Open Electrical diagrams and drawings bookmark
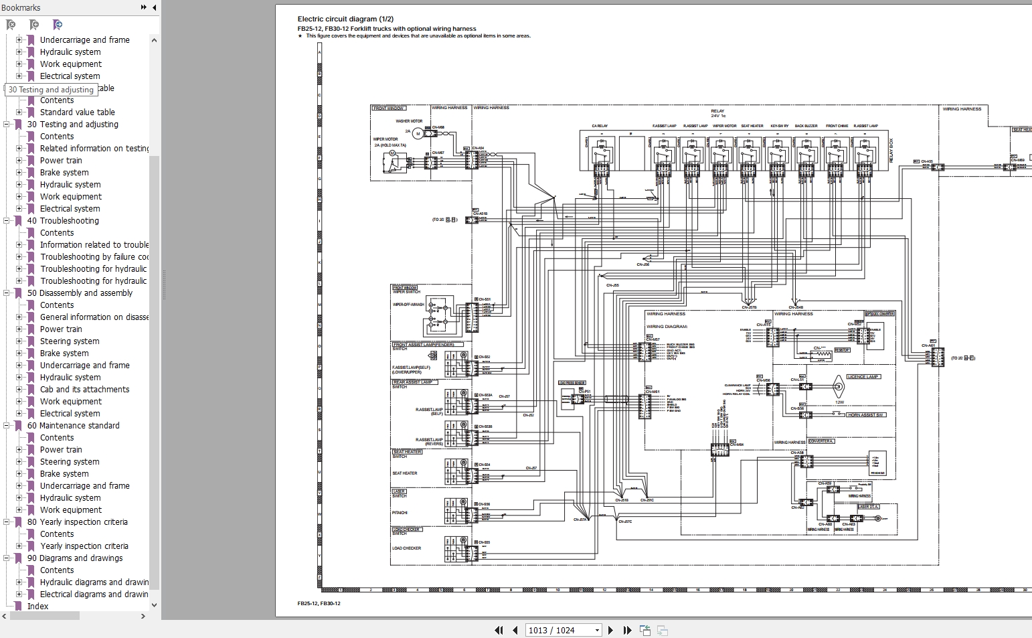The image size is (1032, 638). [94, 594]
